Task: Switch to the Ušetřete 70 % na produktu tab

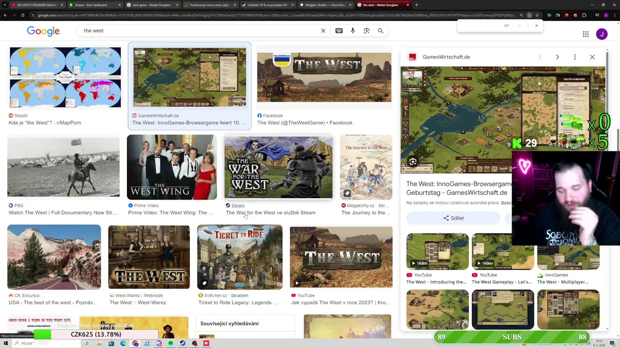Action: [267, 5]
